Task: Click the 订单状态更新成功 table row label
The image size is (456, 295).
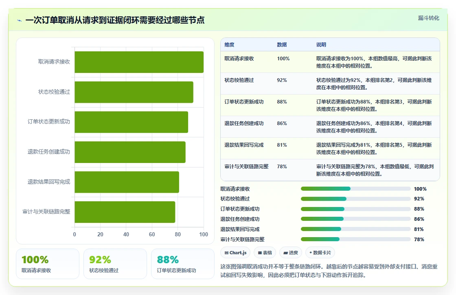Action: pyautogui.click(x=244, y=101)
